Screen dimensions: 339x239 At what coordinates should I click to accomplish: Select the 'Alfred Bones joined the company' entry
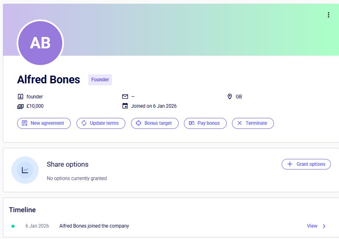coord(94,226)
